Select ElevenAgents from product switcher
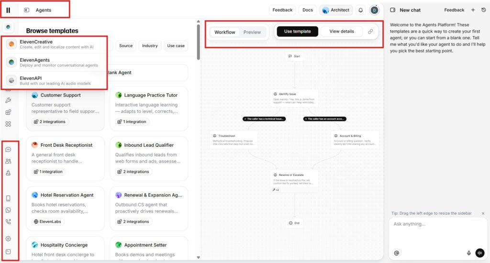 55,62
